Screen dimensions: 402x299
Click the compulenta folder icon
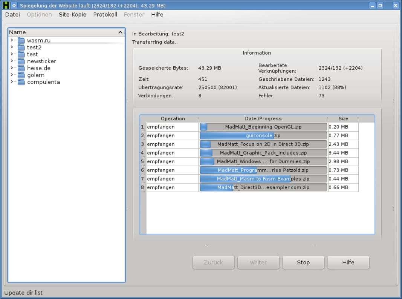21,82
